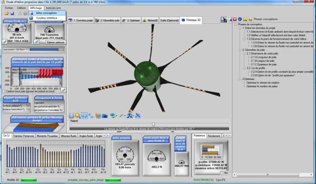This screenshot has height=184, width=316.
Task: Open the Outils (Optionnel) tab
Action: 169,20
